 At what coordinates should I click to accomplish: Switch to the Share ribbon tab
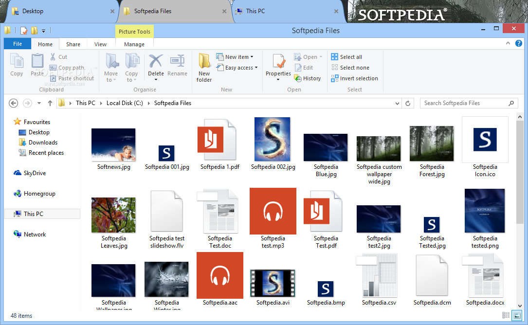tap(73, 44)
